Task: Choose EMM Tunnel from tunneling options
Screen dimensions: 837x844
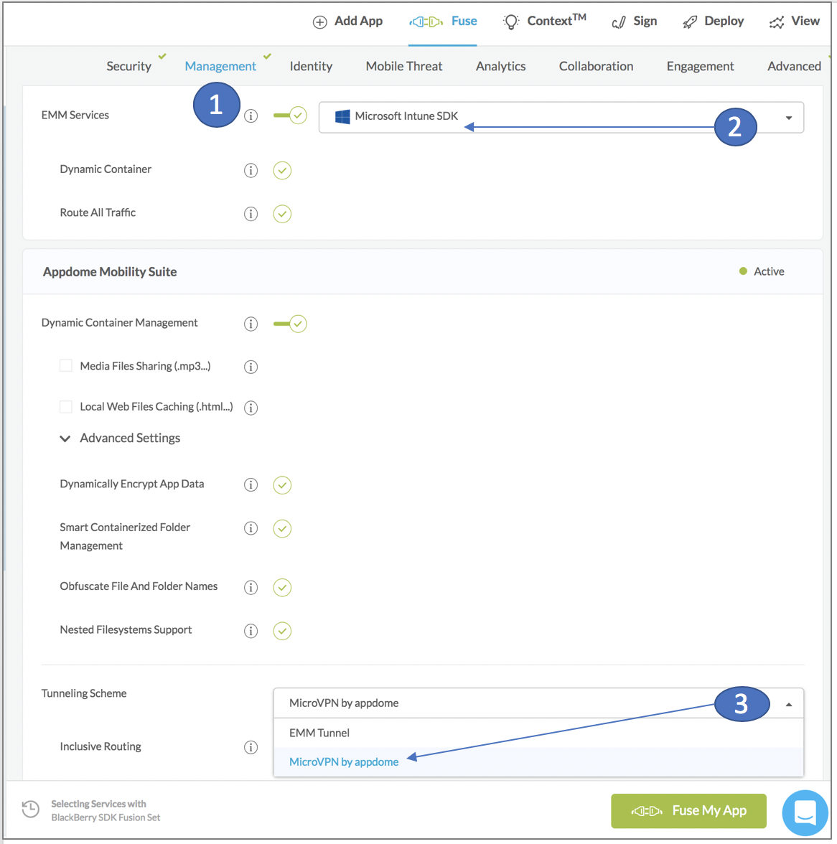Action: coord(539,733)
